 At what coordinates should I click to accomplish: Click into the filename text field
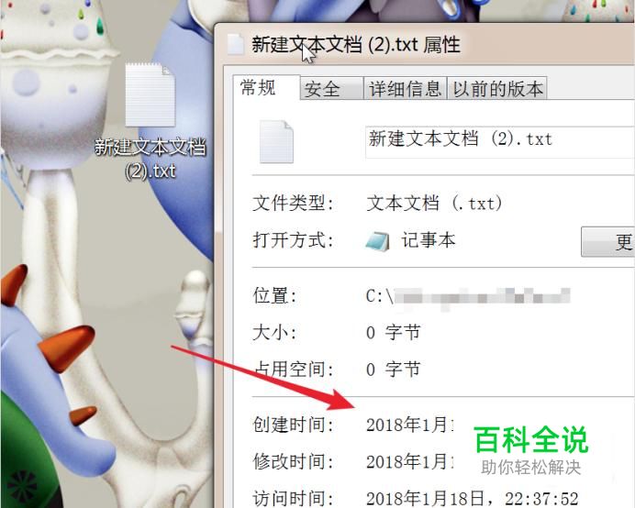[x=499, y=142]
